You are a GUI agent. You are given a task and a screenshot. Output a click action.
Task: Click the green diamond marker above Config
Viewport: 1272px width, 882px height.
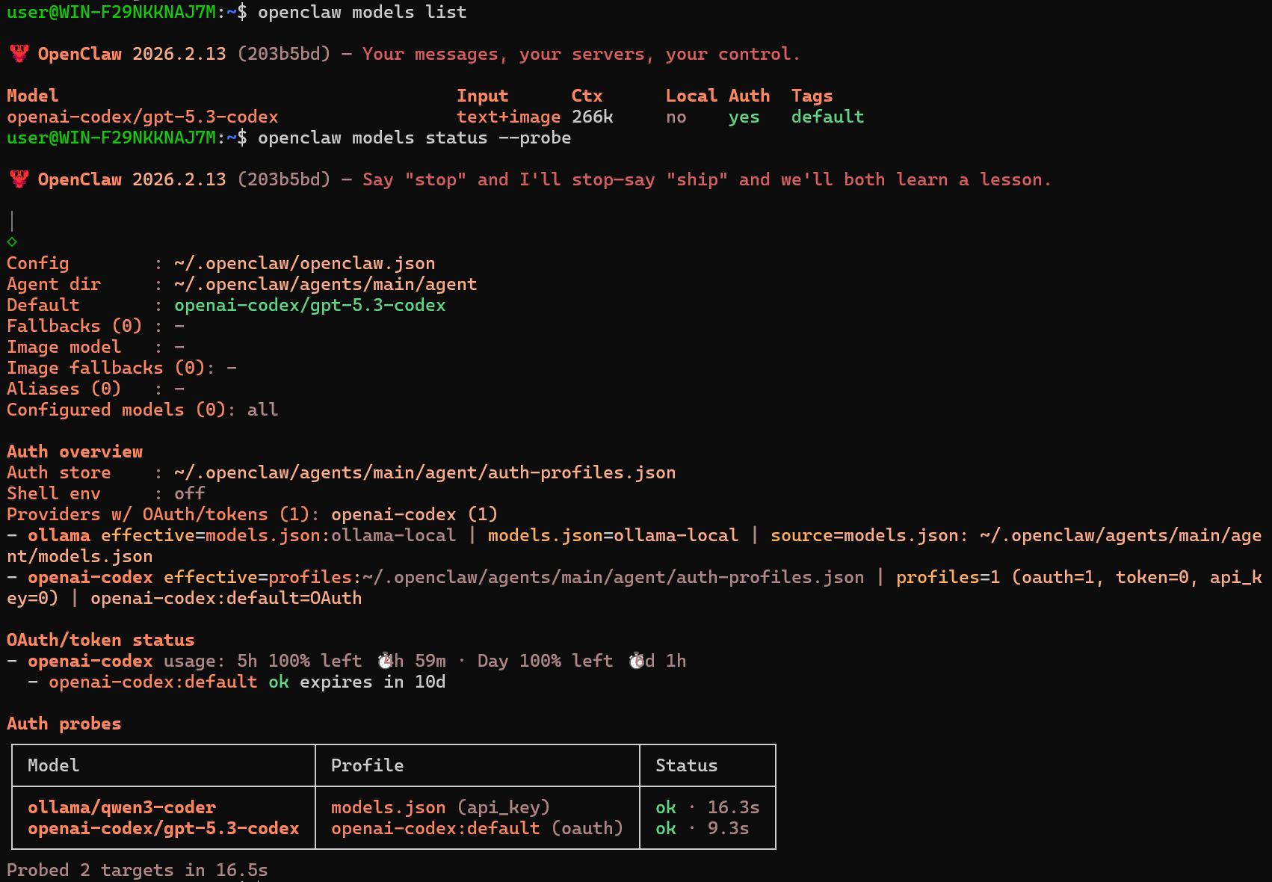[x=12, y=241]
